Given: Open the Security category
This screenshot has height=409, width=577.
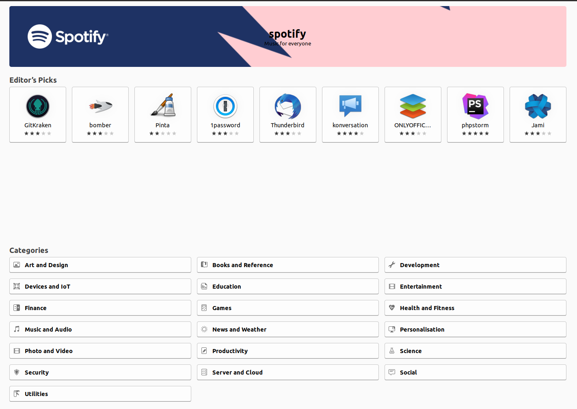Looking at the screenshot, I should (x=100, y=372).
